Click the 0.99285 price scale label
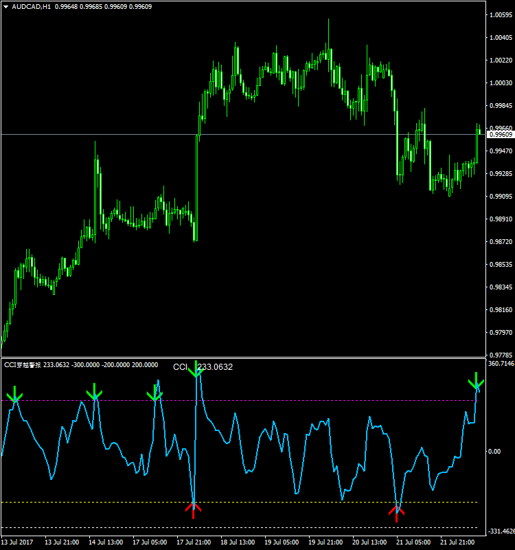 pos(501,174)
